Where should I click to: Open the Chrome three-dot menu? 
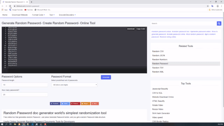click(221, 6)
